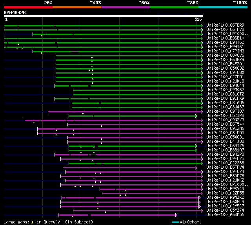This screenshot has width=251, height=225.
Task: Click the arrowhead ending the B6TFV4 alignment
Action: click(x=196, y=167)
